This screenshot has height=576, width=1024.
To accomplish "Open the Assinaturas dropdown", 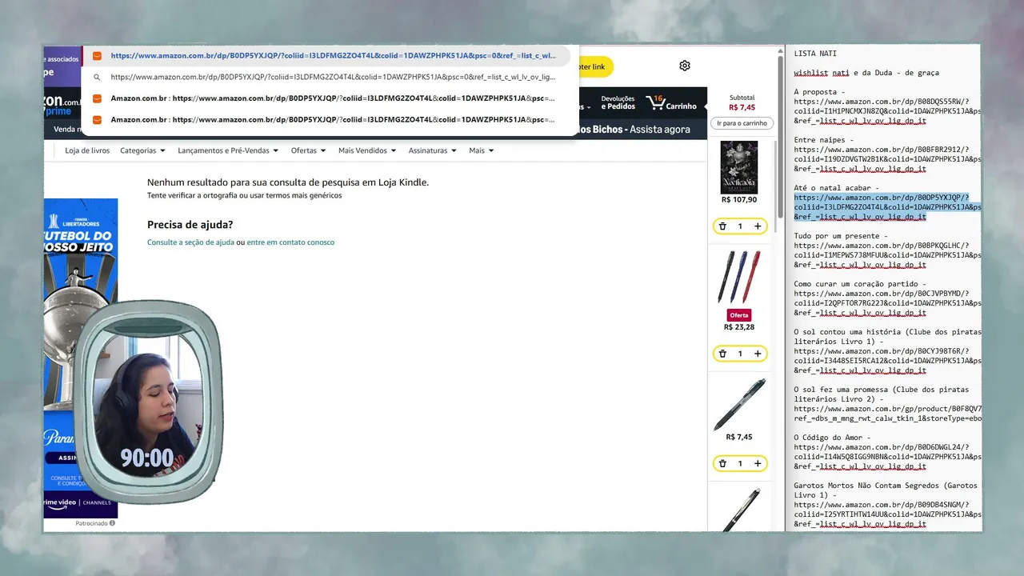I will 432,150.
